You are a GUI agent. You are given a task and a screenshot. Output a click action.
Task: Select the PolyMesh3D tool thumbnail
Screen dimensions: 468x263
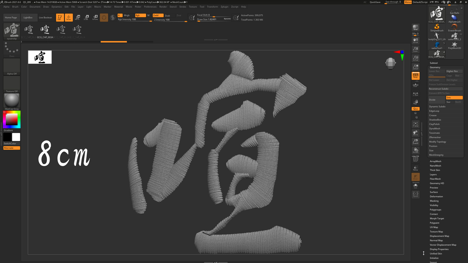(x=454, y=44)
